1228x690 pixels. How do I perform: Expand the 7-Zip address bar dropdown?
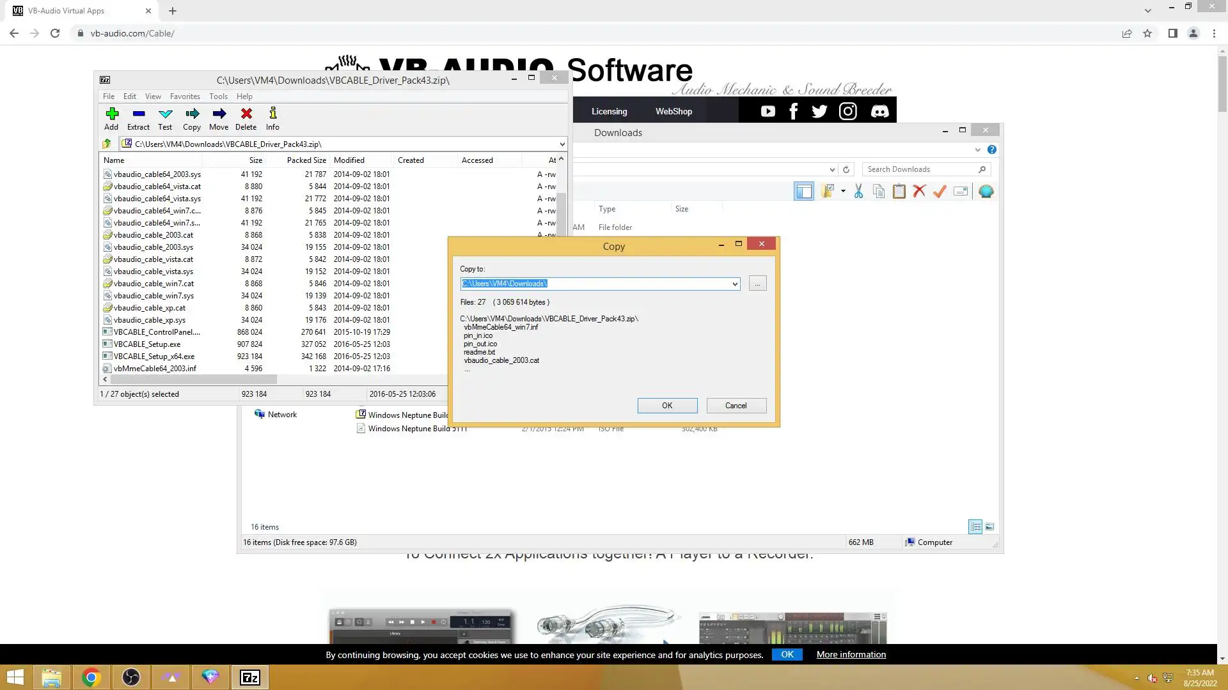562,144
